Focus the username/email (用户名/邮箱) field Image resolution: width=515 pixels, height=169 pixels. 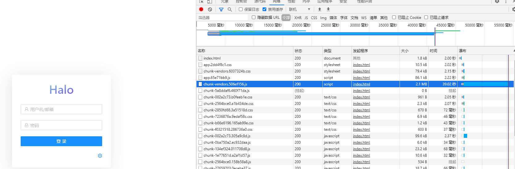pyautogui.click(x=61, y=109)
